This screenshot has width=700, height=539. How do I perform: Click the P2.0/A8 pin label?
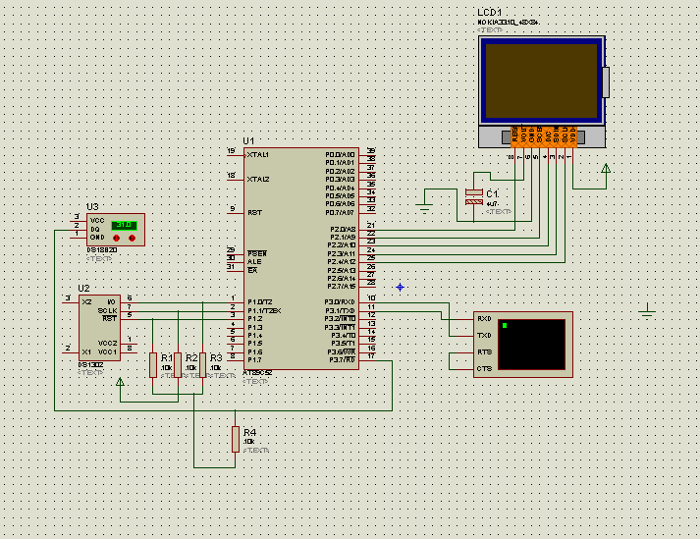(x=343, y=229)
